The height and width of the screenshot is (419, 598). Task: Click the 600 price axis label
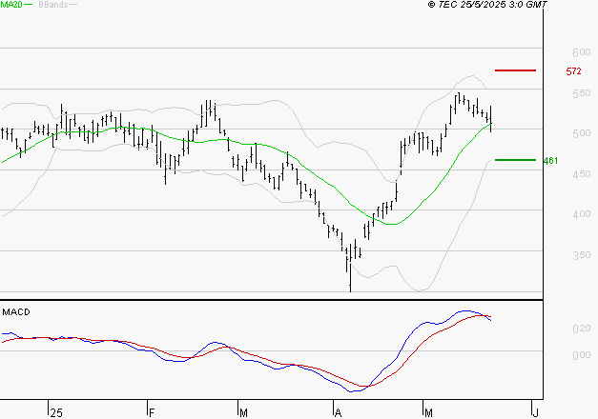pos(555,52)
